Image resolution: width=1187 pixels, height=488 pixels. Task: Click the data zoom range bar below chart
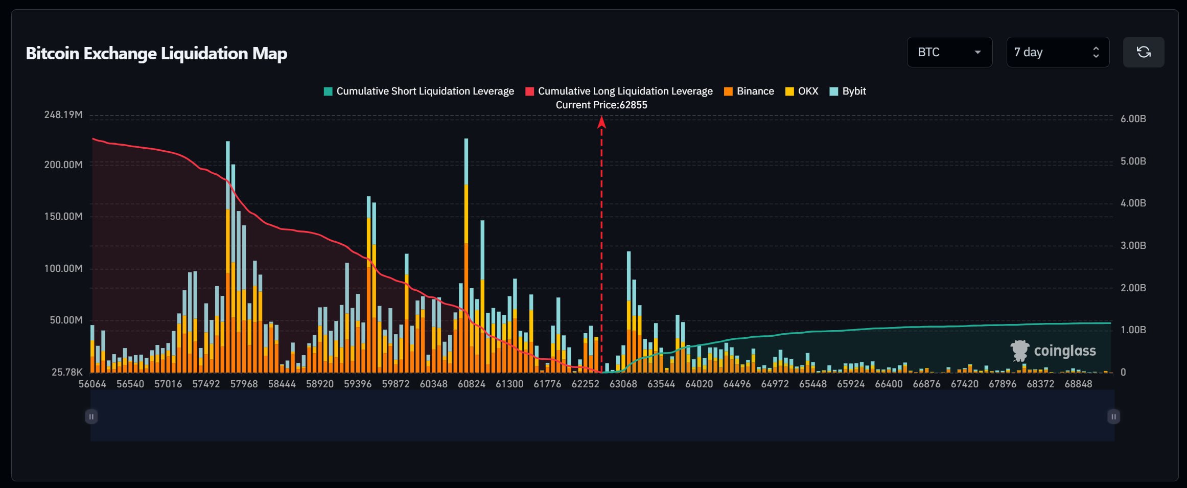602,415
